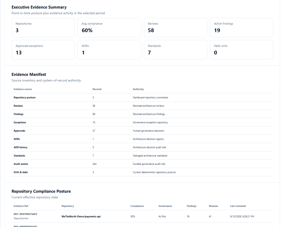This screenshot has height=227, width=283.
Task: Select the Active findings card
Action: point(241,27)
